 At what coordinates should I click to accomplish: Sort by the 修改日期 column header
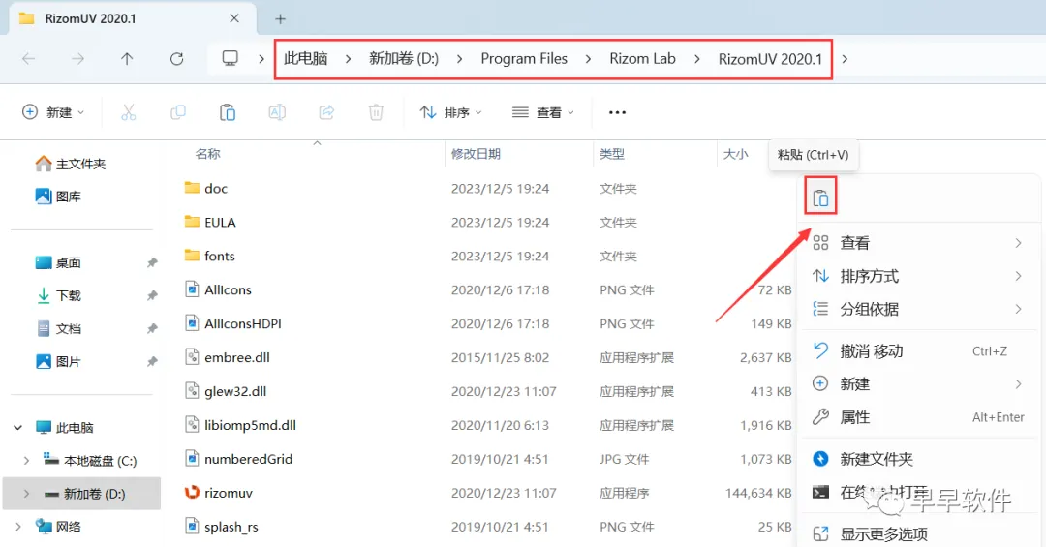tap(476, 154)
